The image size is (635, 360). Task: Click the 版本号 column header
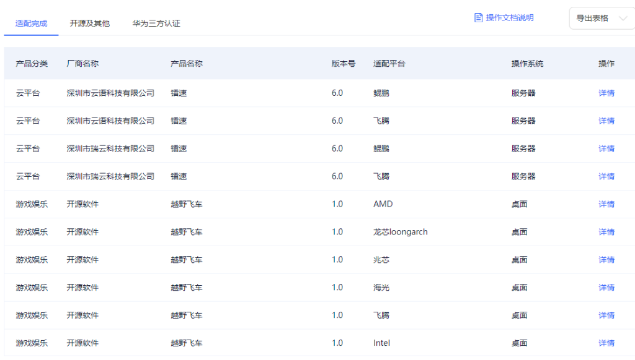click(x=343, y=64)
